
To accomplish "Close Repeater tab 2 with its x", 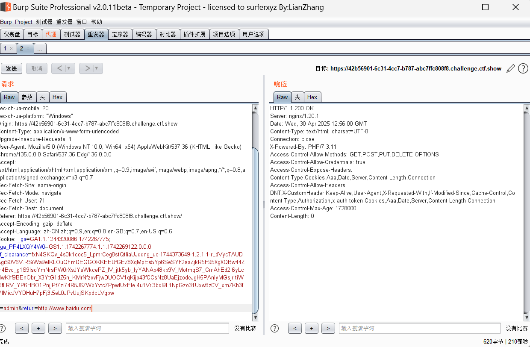I will 28,49.
